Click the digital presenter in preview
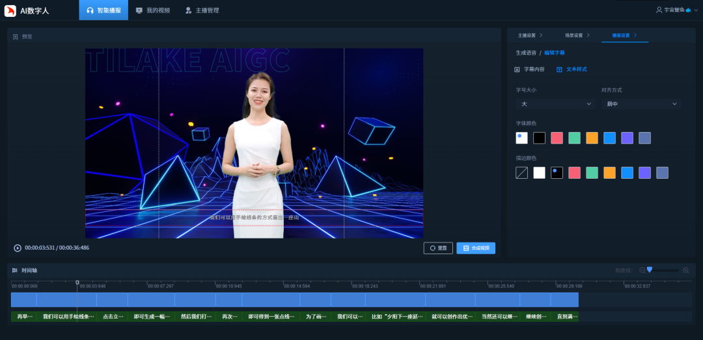This screenshot has height=340, width=703. 257,155
